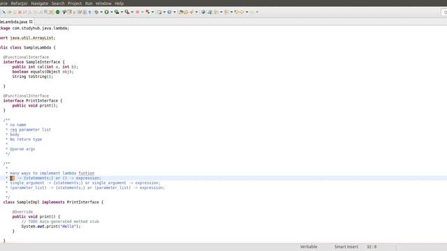Screen dimensions: 447x251
Task: Click the New Java Class circle icon
Action: coord(159,12)
